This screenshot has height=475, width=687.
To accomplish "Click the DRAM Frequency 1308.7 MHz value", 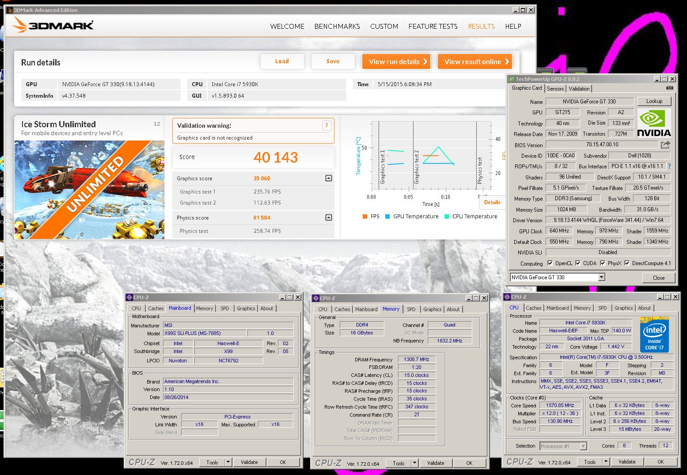I will [x=416, y=360].
